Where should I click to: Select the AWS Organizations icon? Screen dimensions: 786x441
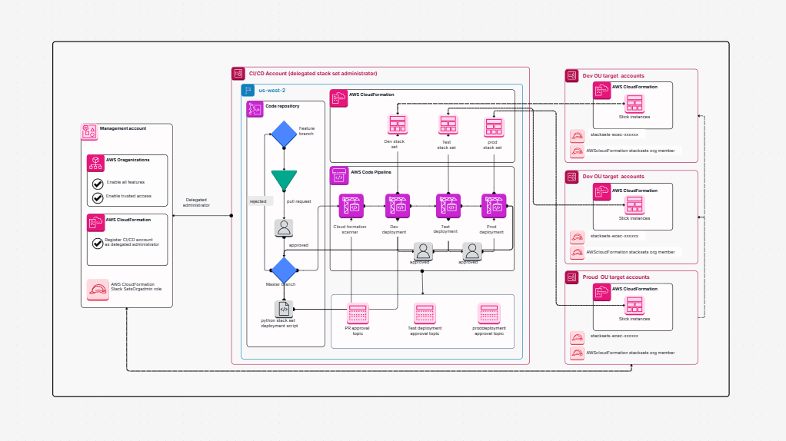[x=95, y=163]
